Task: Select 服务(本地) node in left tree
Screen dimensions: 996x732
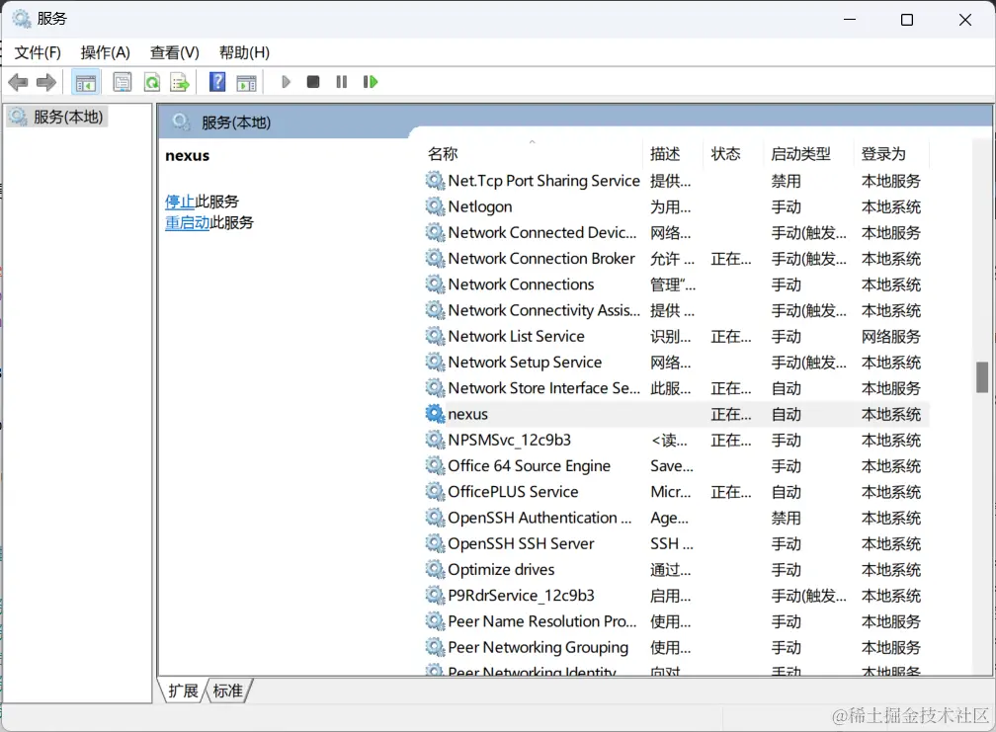Action: (x=57, y=117)
